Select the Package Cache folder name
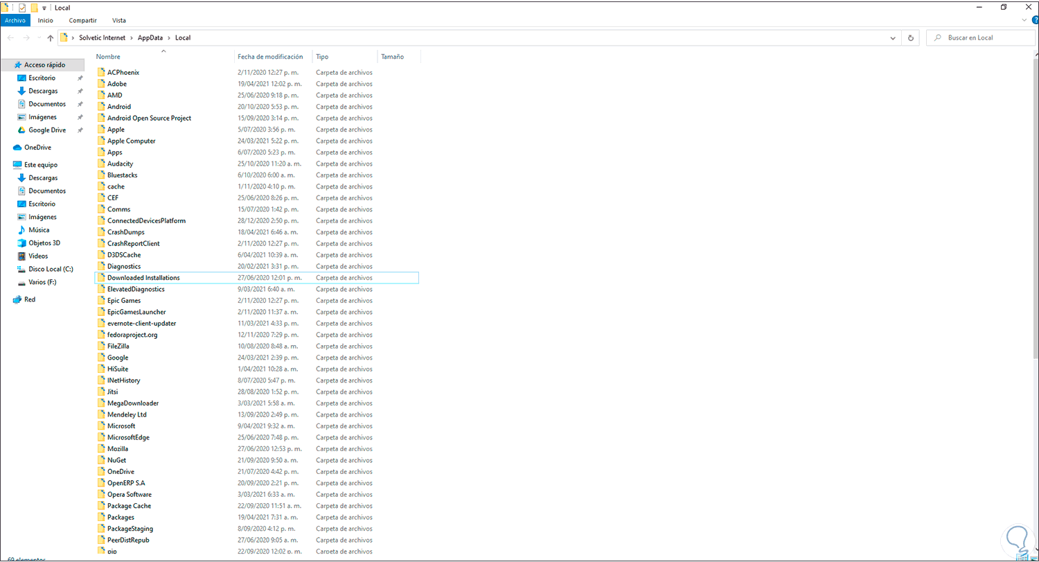 click(129, 506)
